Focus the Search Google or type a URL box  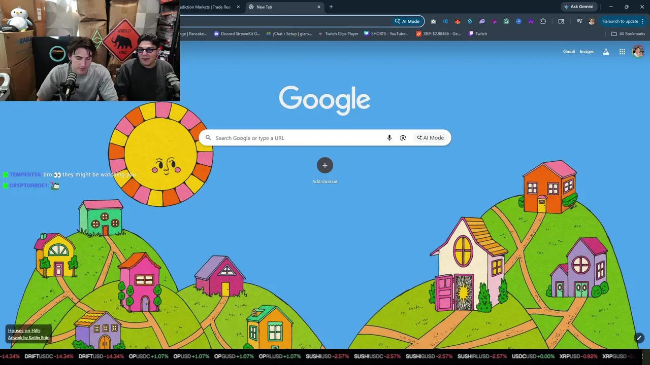325,138
